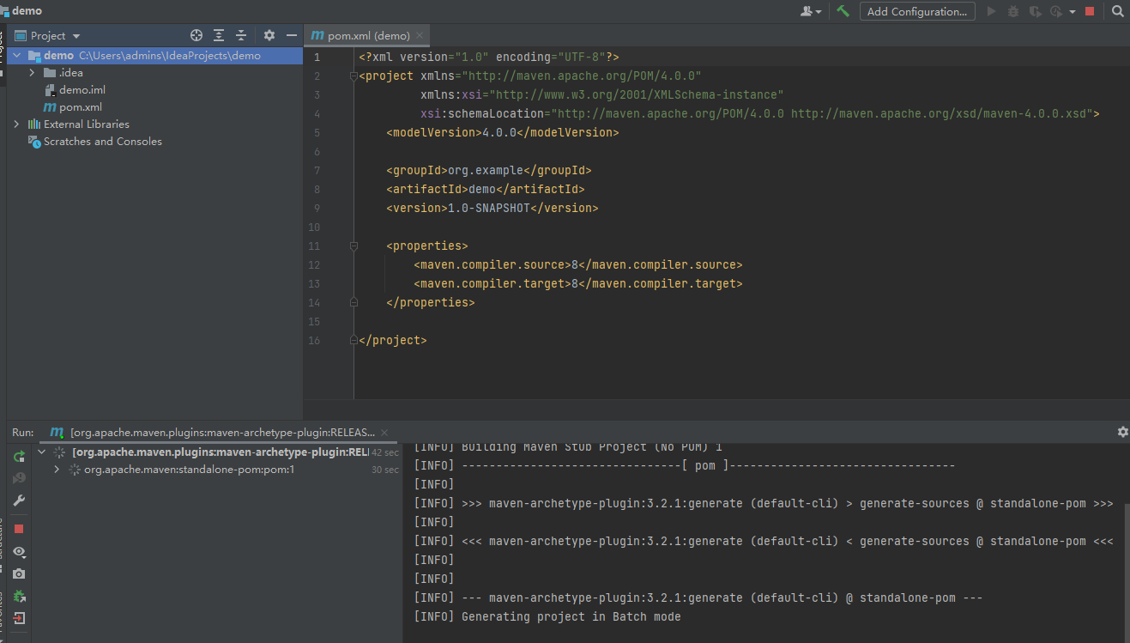The image size is (1130, 643).
Task: Close the maven-archetype-plugin Run tab
Action: (x=384, y=433)
